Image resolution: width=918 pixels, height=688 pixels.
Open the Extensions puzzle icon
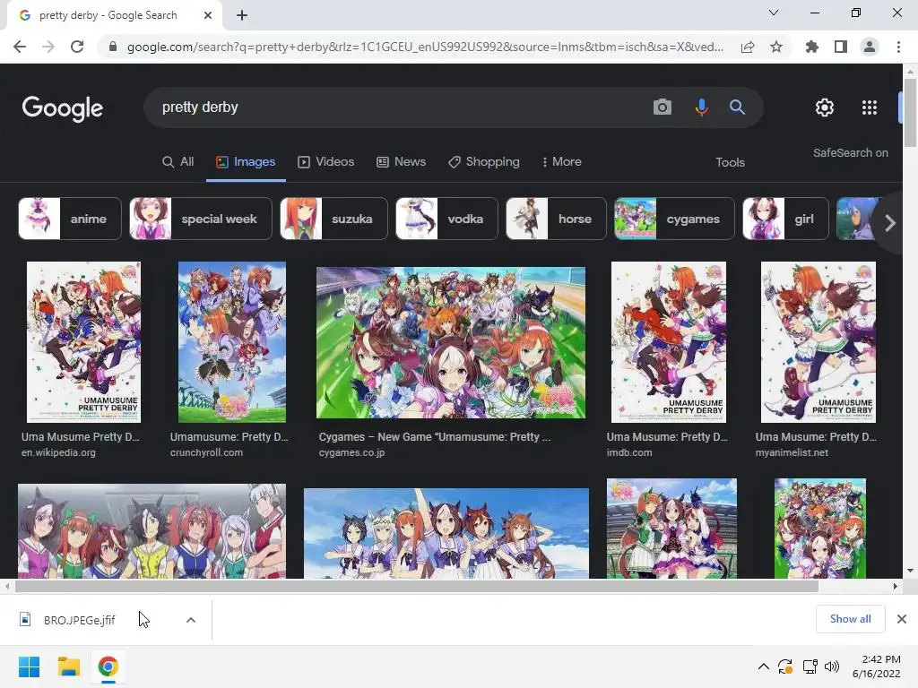point(812,47)
